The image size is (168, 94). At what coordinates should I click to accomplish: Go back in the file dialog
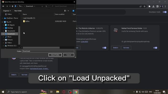coord(3,6)
